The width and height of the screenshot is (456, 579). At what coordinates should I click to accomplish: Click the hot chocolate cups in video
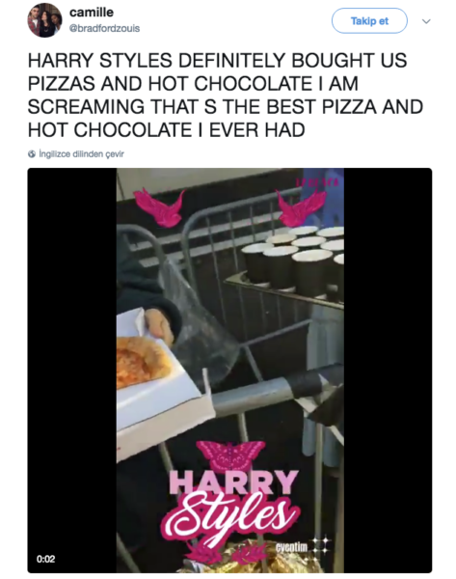click(293, 261)
